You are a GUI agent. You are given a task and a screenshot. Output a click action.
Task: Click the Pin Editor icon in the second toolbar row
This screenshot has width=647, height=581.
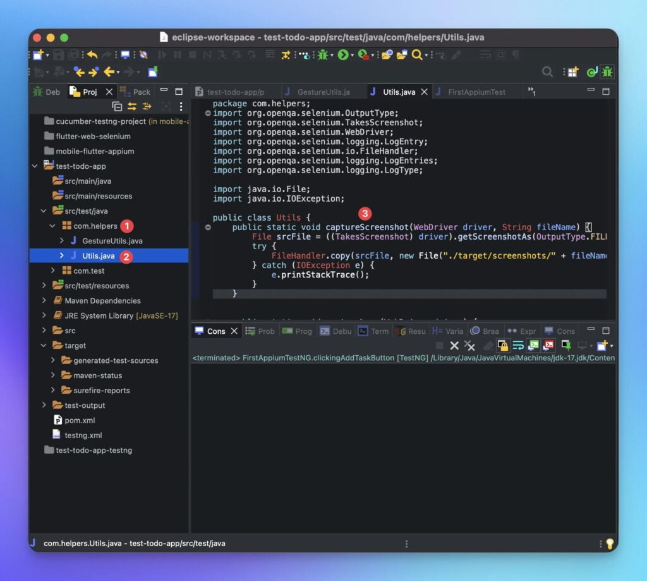[153, 72]
